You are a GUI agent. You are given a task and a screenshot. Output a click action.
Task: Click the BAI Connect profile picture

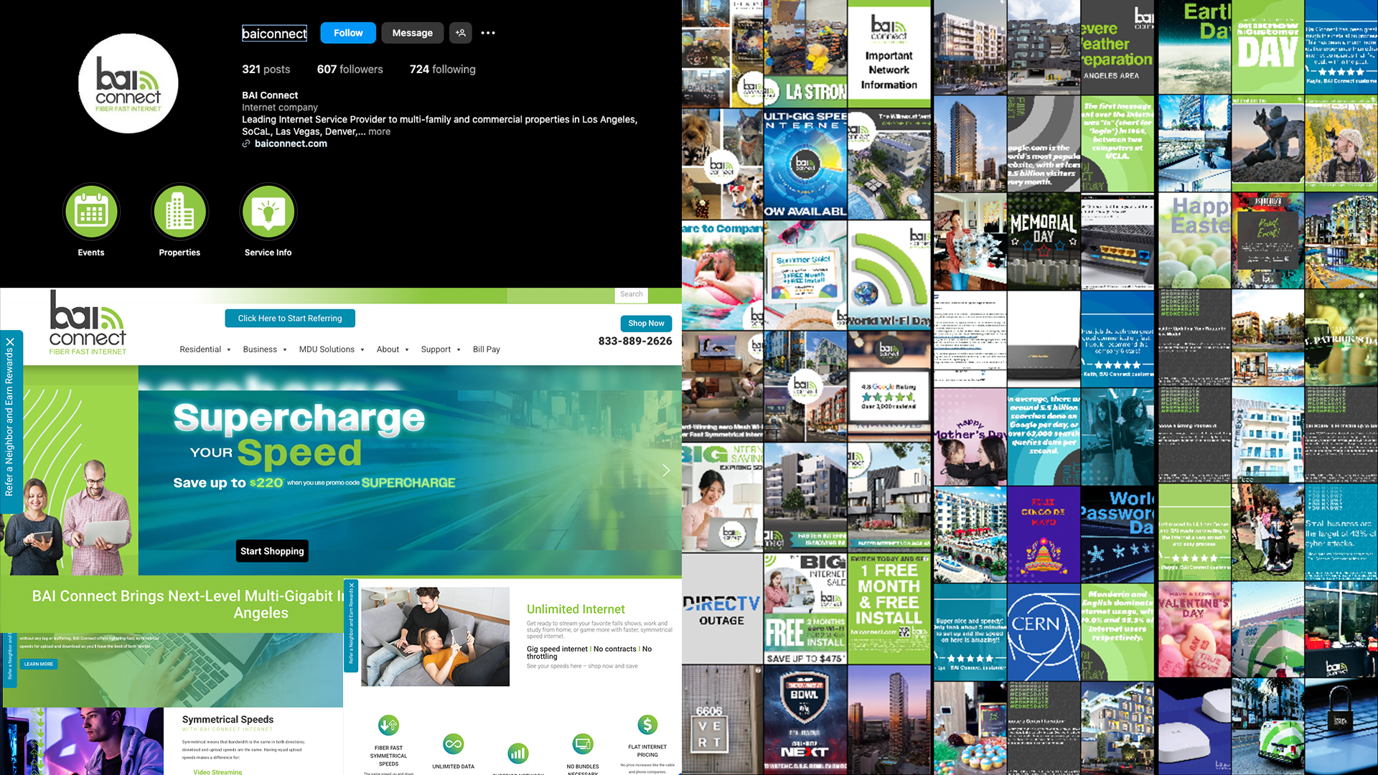coord(128,83)
